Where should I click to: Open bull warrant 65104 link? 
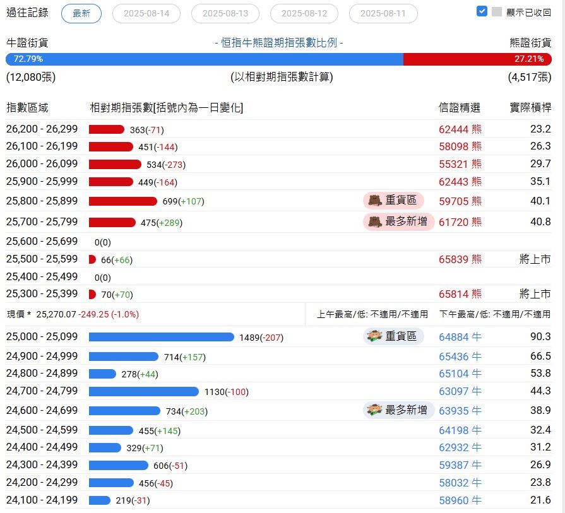click(460, 374)
